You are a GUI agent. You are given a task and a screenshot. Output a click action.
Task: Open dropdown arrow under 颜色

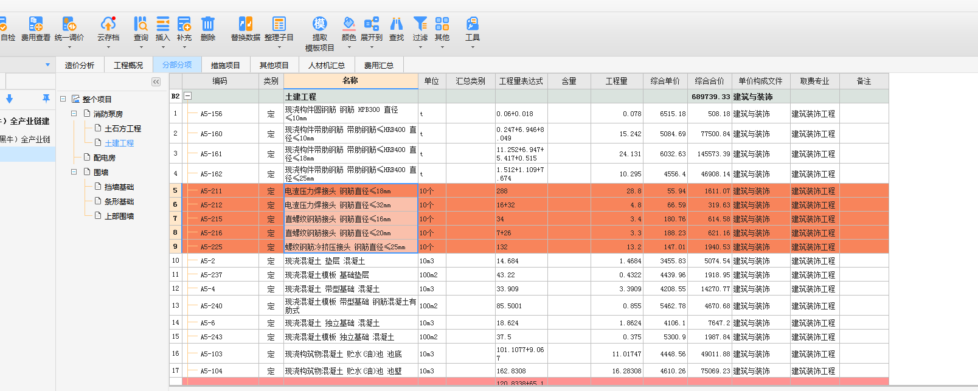point(349,47)
